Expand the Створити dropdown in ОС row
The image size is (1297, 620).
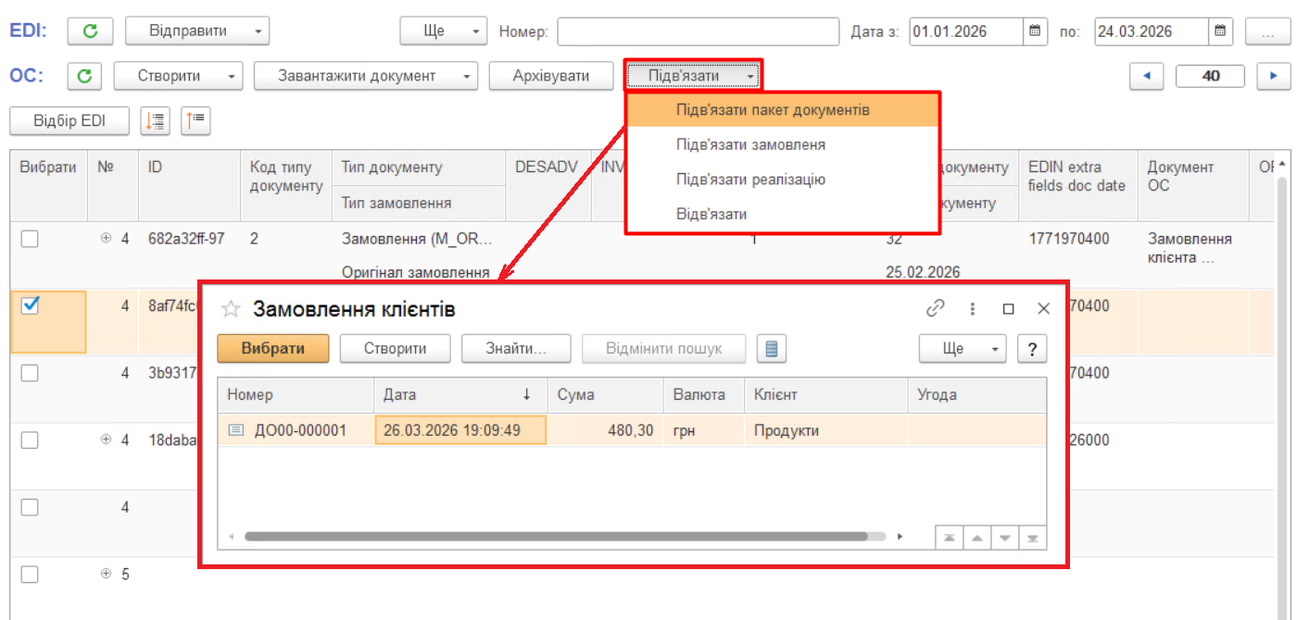click(178, 76)
